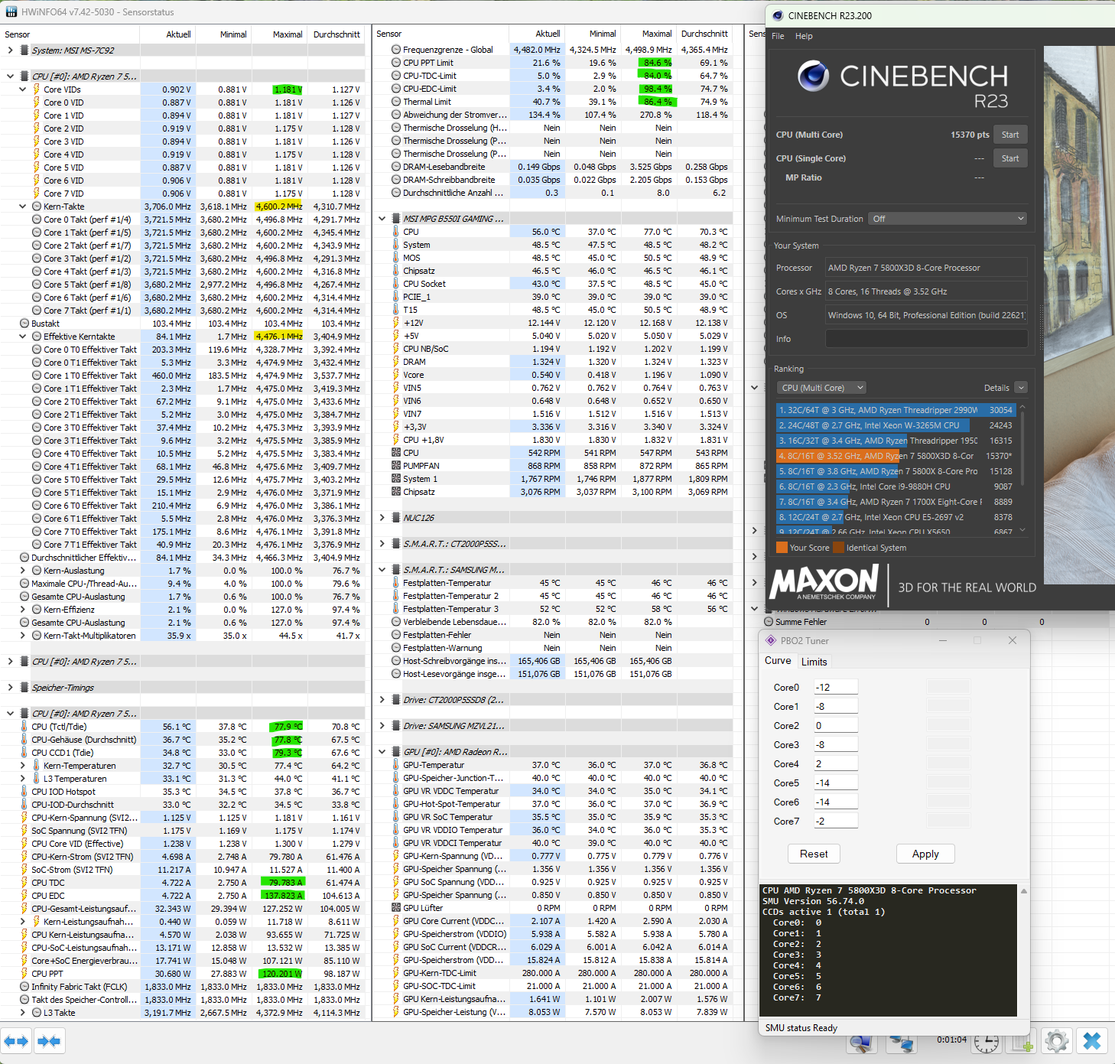Click the Frequenzgrenze - Global clock icon
The width and height of the screenshot is (1115, 1064).
(x=396, y=50)
